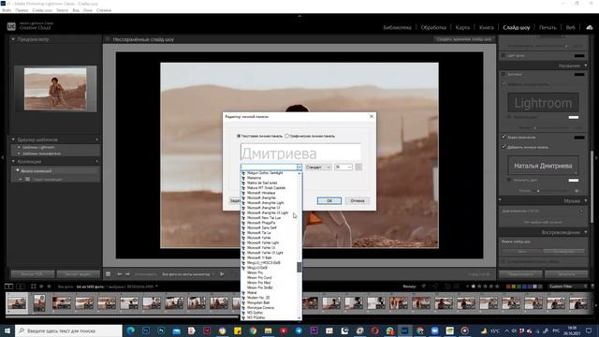Click the font list scrollbar thumb
The image size is (599, 337).
coord(299,267)
